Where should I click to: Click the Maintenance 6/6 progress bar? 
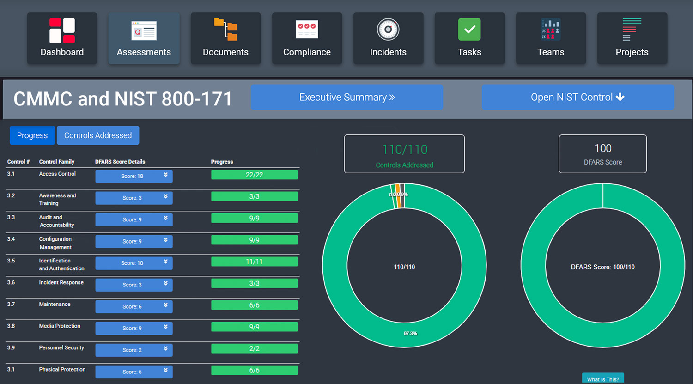click(x=255, y=305)
